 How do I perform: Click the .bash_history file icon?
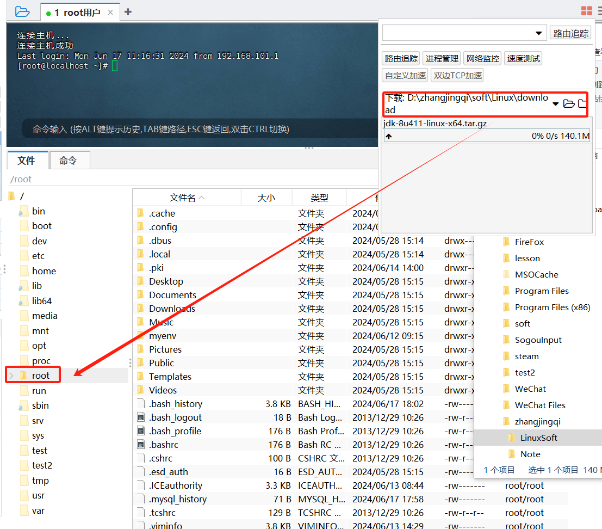click(141, 403)
